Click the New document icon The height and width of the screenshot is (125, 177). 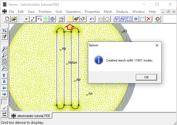7,19
